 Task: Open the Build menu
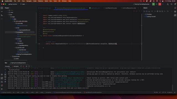tap(46, 1)
